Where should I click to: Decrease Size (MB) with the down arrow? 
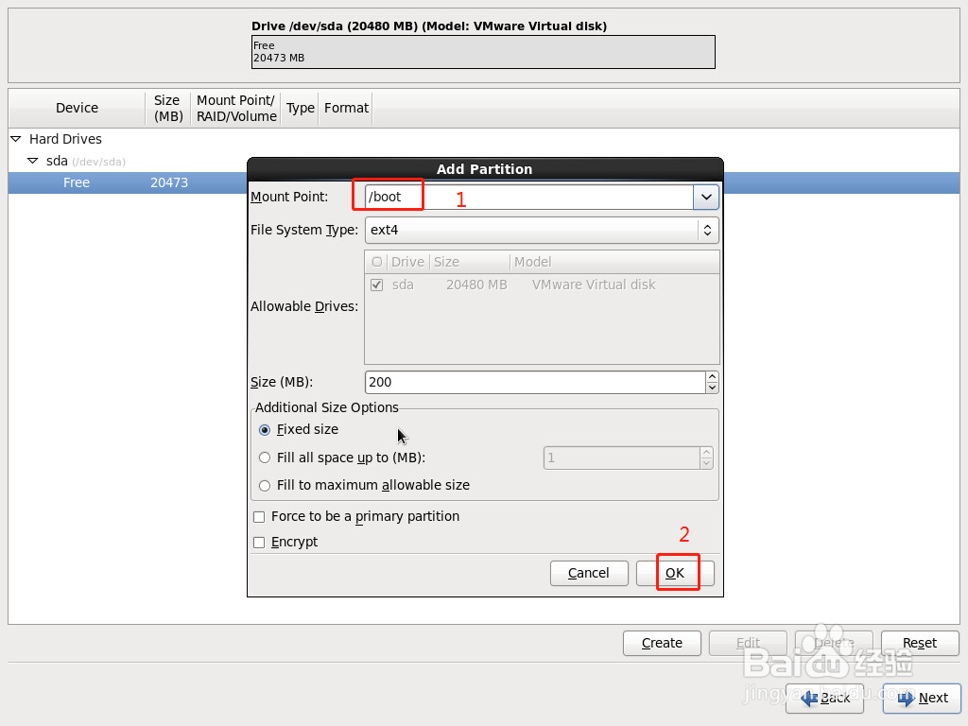pyautogui.click(x=712, y=388)
